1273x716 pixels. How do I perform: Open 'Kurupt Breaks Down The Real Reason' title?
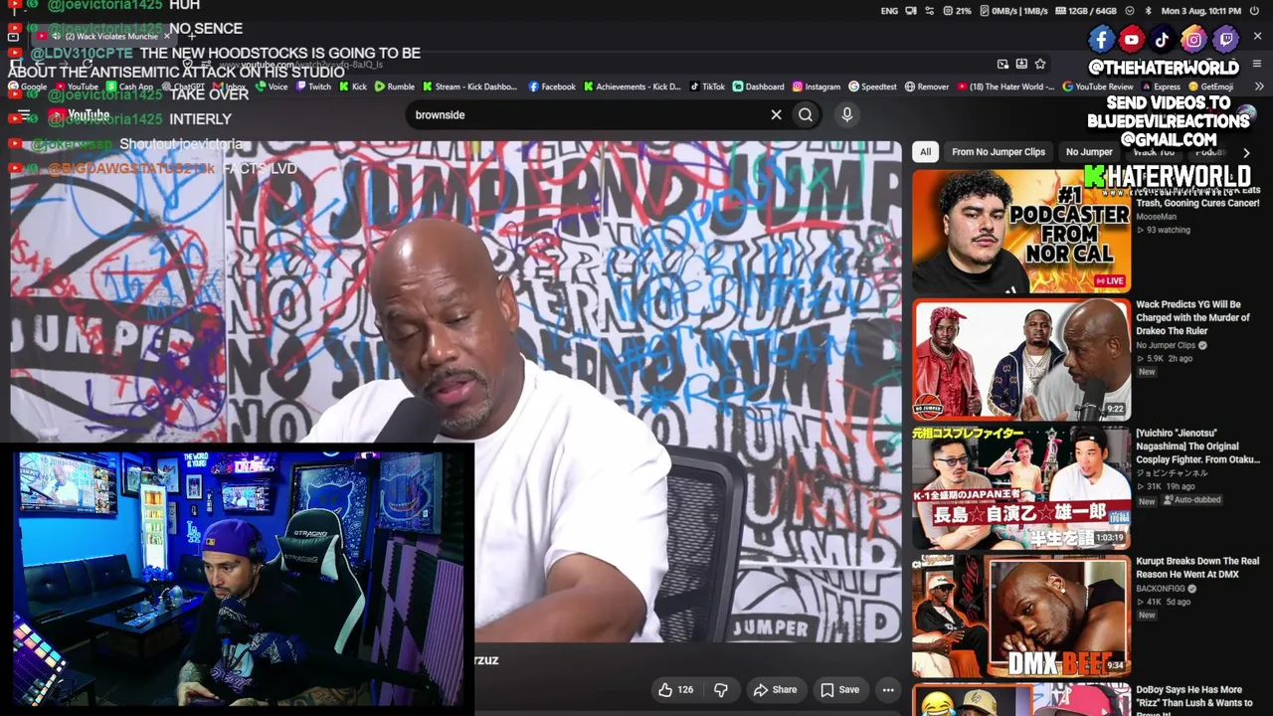pos(1197,568)
